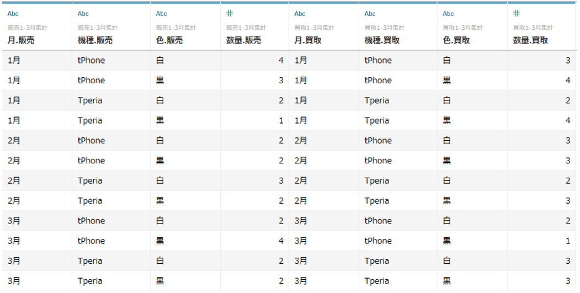Click the first row 数量.販売 value 4
The width and height of the screenshot is (580, 293).
(281, 60)
